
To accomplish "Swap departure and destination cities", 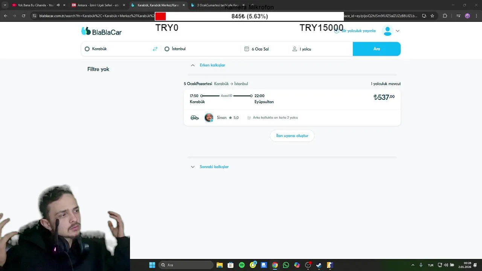I will pyautogui.click(x=155, y=49).
